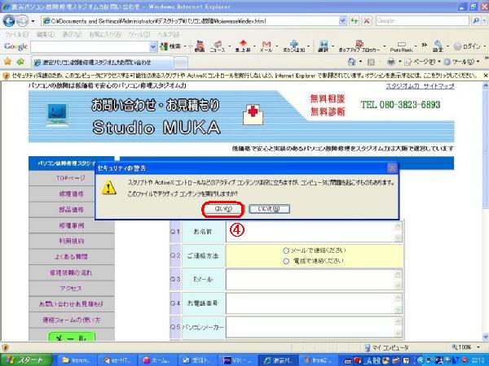Open the お気に入り(A) menu
The width and height of the screenshot is (489, 366).
pos(105,34)
